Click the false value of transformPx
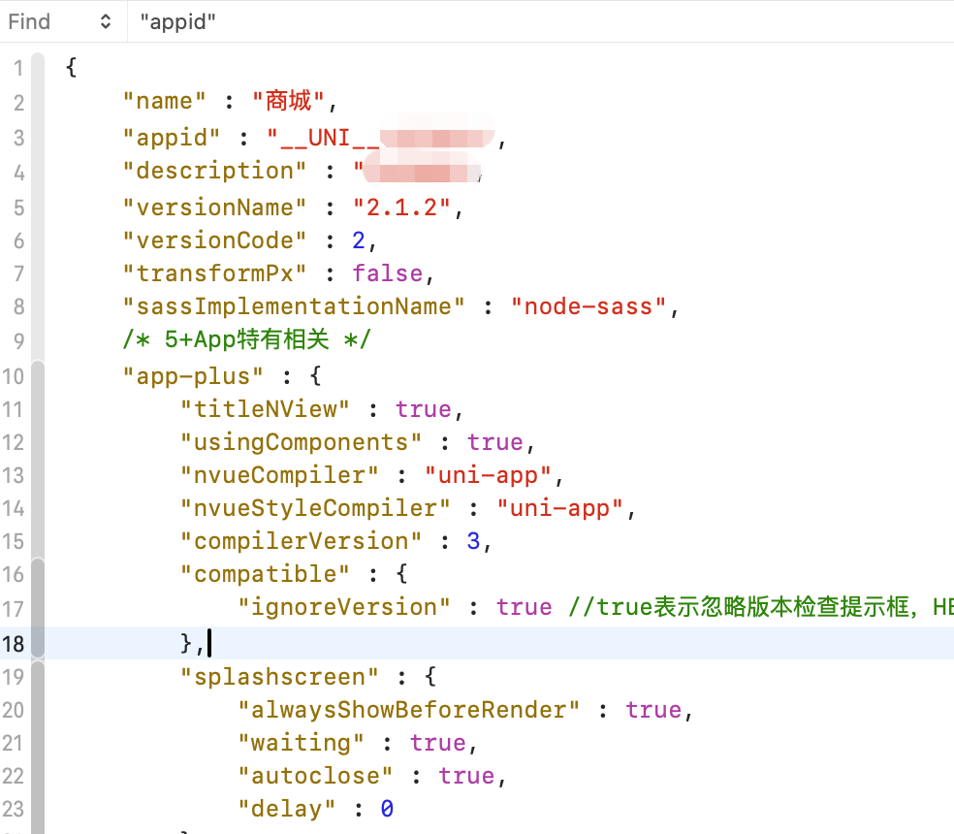954x834 pixels. pyautogui.click(x=387, y=273)
